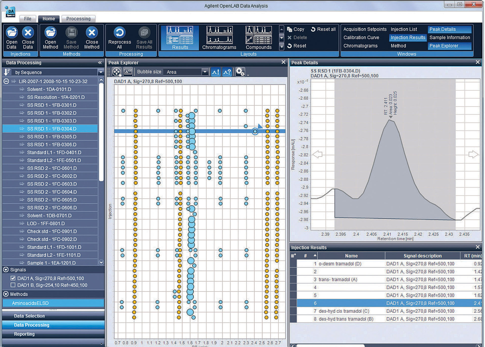
Task: Click the sort icon beside by Sequence
Action: pyautogui.click(x=7, y=72)
